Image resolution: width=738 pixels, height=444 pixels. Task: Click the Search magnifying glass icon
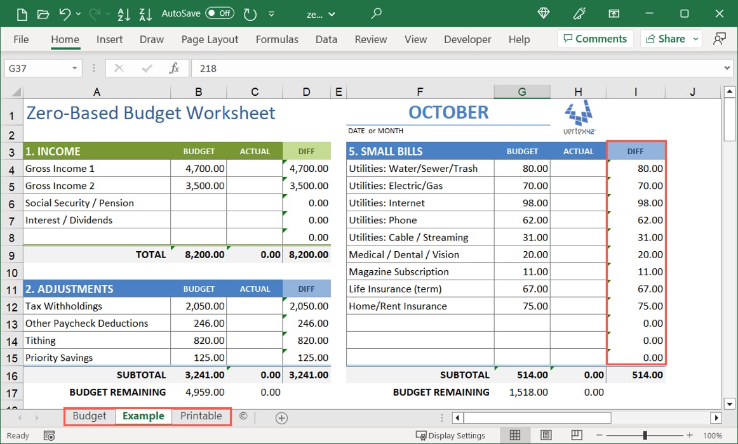tap(375, 13)
